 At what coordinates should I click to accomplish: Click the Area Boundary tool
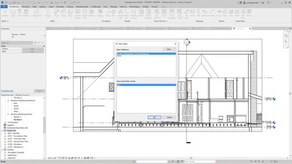click(x=172, y=14)
